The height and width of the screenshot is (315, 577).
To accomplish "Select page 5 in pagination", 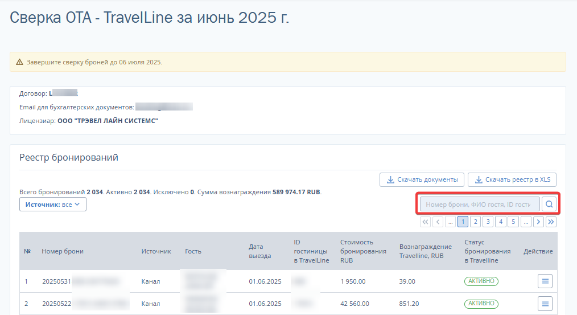I will [x=513, y=222].
